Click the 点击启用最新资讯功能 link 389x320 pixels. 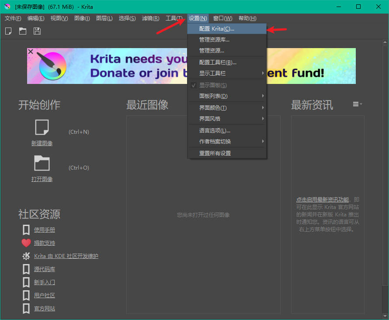click(x=323, y=200)
